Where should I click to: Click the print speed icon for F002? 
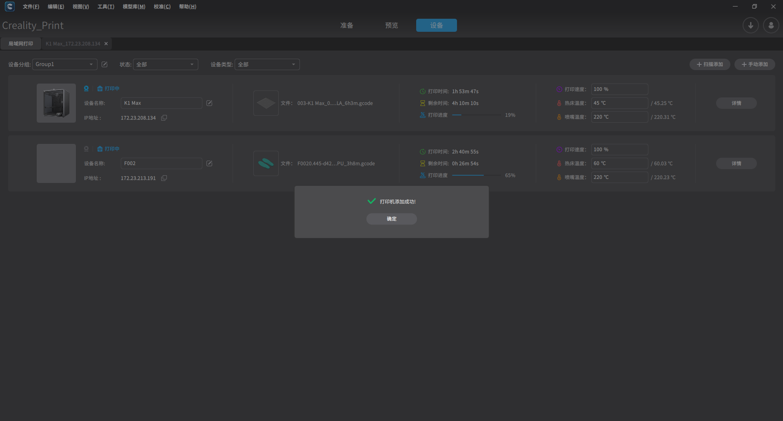pyautogui.click(x=559, y=150)
